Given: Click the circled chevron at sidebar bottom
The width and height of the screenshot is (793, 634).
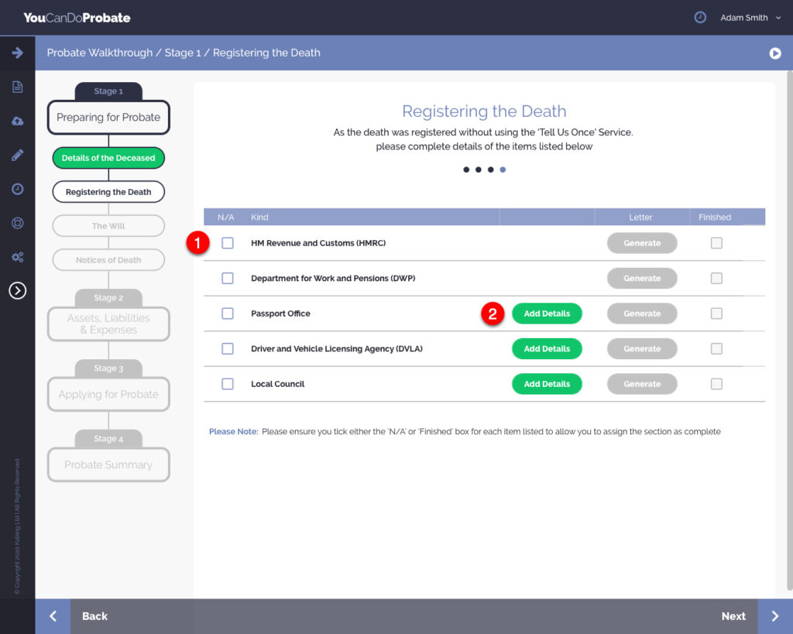Looking at the screenshot, I should pos(17,290).
